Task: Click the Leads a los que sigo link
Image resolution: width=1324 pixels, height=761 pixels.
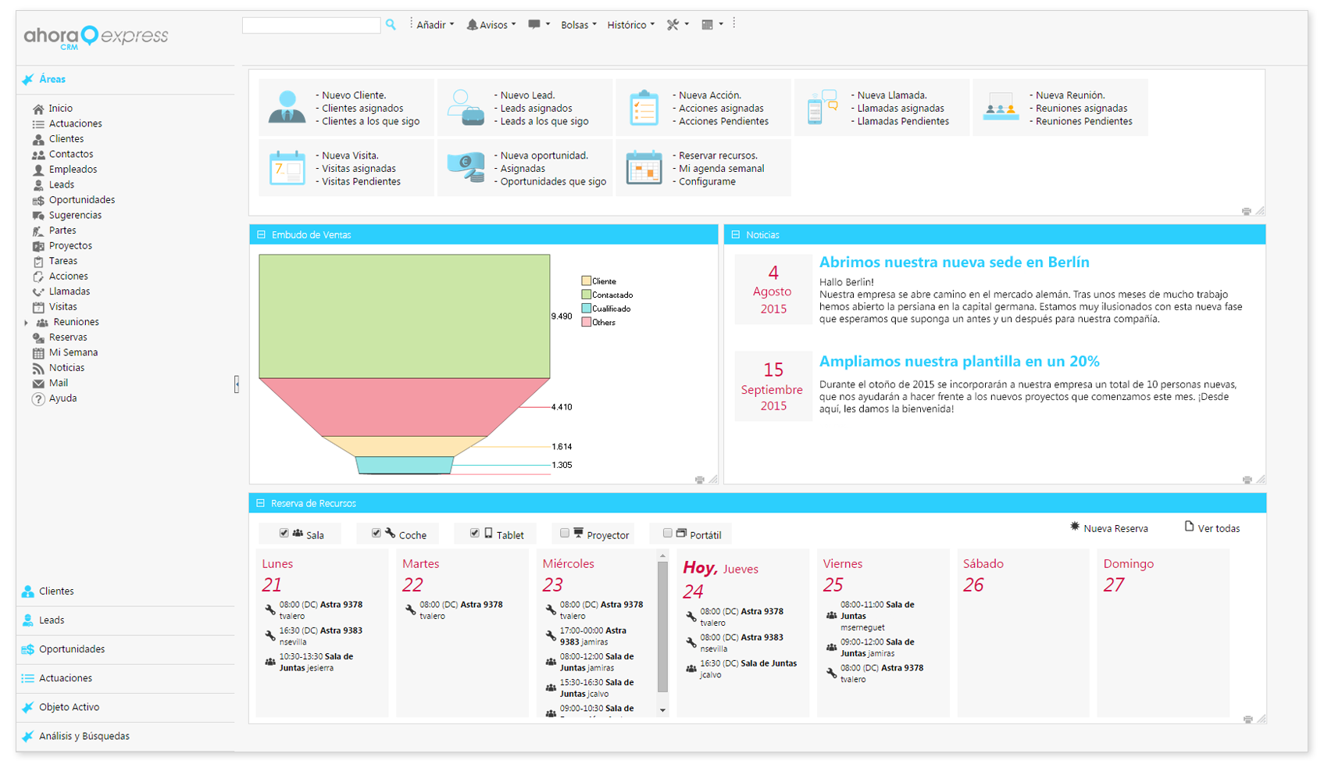Action: pos(544,121)
